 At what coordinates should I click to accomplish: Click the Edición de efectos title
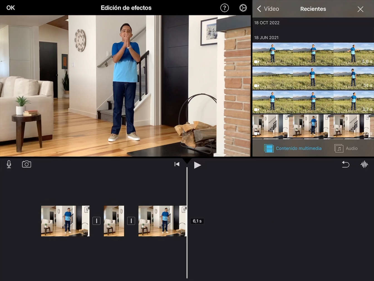pos(126,8)
